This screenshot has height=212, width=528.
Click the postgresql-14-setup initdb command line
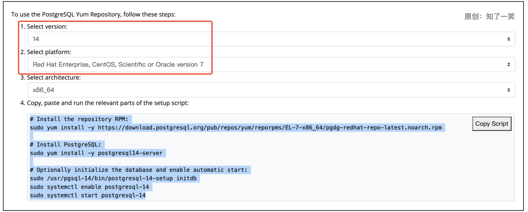pos(113,178)
